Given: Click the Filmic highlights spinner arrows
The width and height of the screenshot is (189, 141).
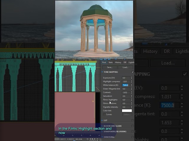Looking at the screenshot, I should [131, 100].
